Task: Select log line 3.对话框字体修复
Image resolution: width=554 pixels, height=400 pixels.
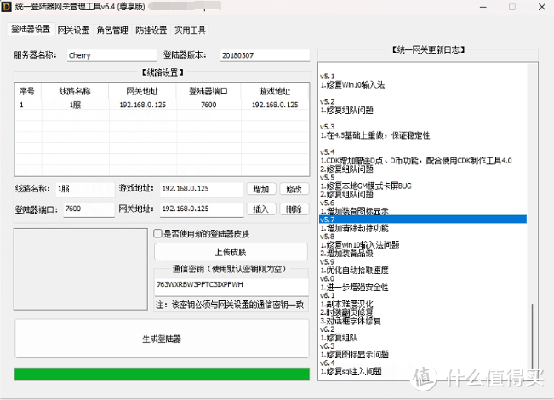Action: tap(351, 321)
